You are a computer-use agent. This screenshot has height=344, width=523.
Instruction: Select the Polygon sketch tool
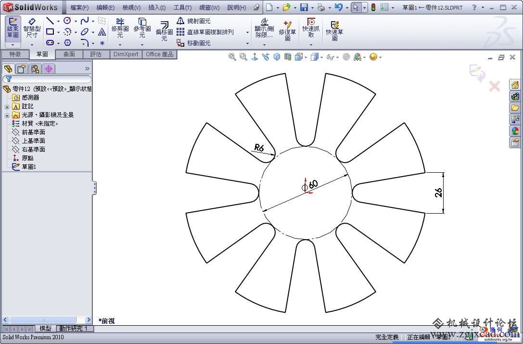pyautogui.click(x=67, y=42)
